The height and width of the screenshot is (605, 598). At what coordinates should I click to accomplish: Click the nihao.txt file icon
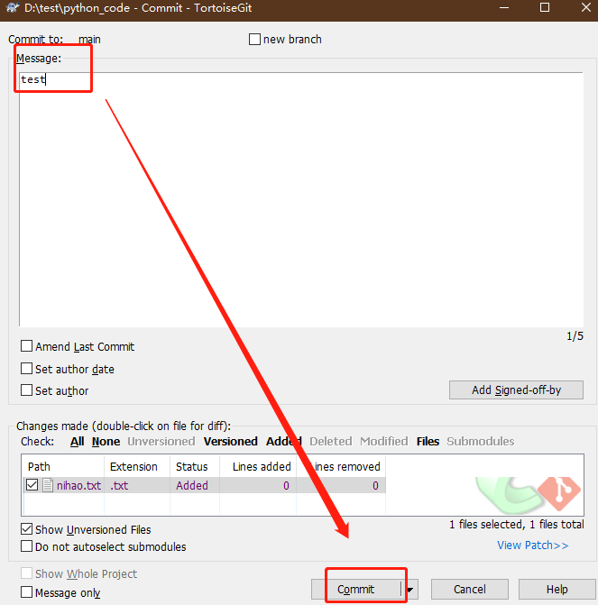(48, 485)
